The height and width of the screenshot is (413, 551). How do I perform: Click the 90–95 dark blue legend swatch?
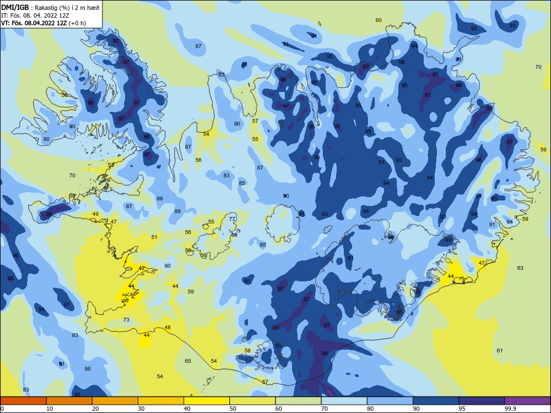click(x=436, y=401)
